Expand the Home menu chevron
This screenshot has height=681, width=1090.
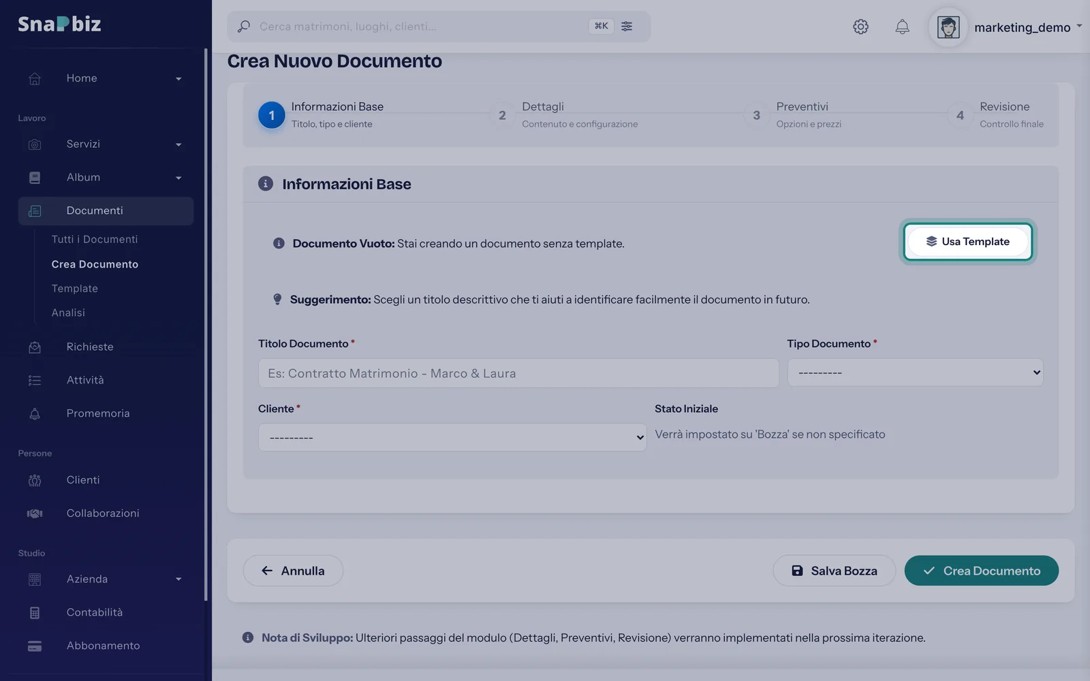tap(178, 79)
